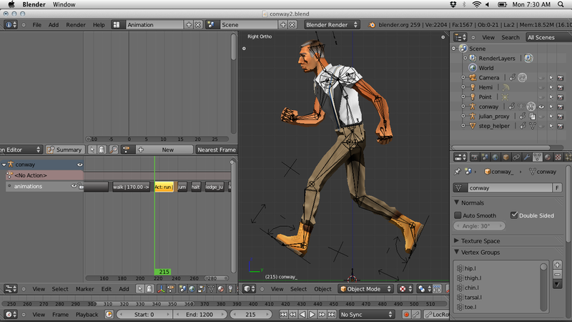Open the Scene properties tab icon
Screen dimensions: 572x322
(x=485, y=157)
